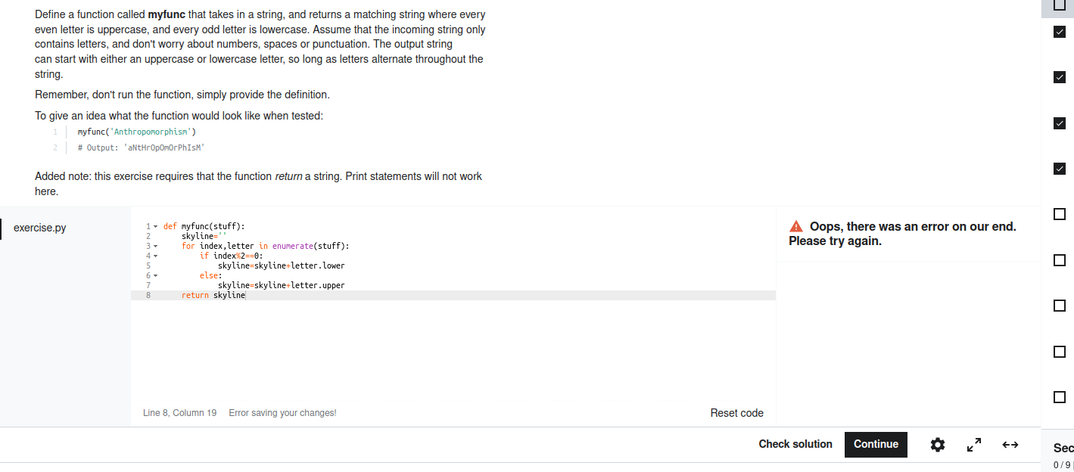Toggle the horizontal resize arrows icon

coord(1010,445)
